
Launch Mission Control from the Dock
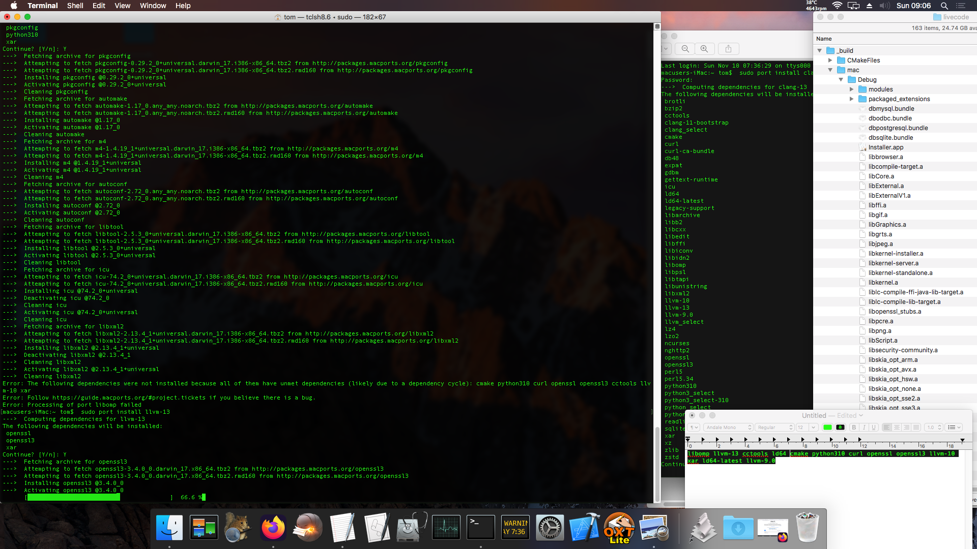coord(204,527)
